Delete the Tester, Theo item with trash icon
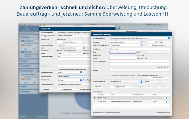The image size is (189, 119). [167, 98]
